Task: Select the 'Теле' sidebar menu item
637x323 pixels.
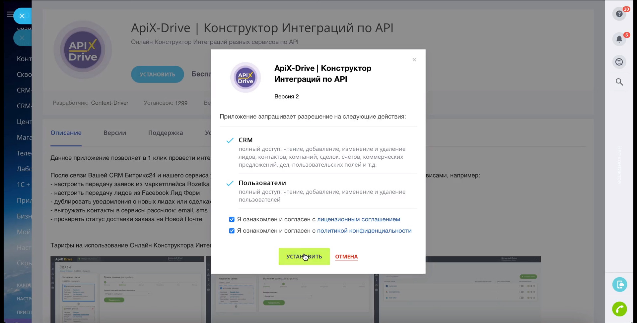Action: 24,153
